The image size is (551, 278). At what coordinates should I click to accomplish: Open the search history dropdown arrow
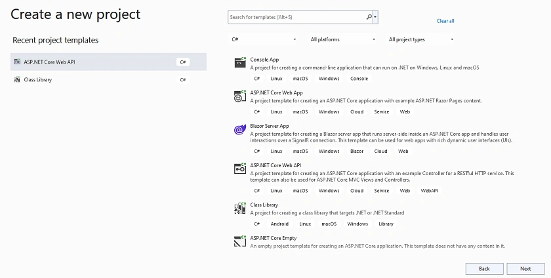(x=376, y=17)
